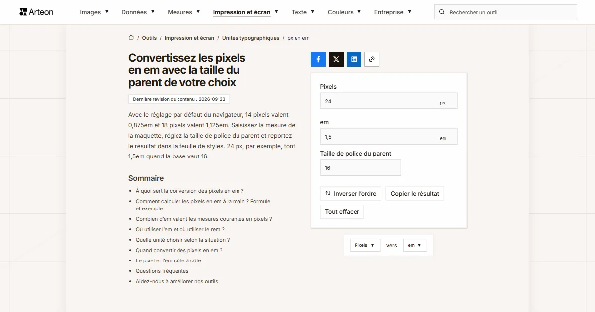Copy the page link

point(372,59)
